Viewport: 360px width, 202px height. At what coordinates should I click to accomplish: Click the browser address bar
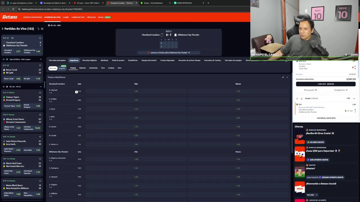(132, 9)
